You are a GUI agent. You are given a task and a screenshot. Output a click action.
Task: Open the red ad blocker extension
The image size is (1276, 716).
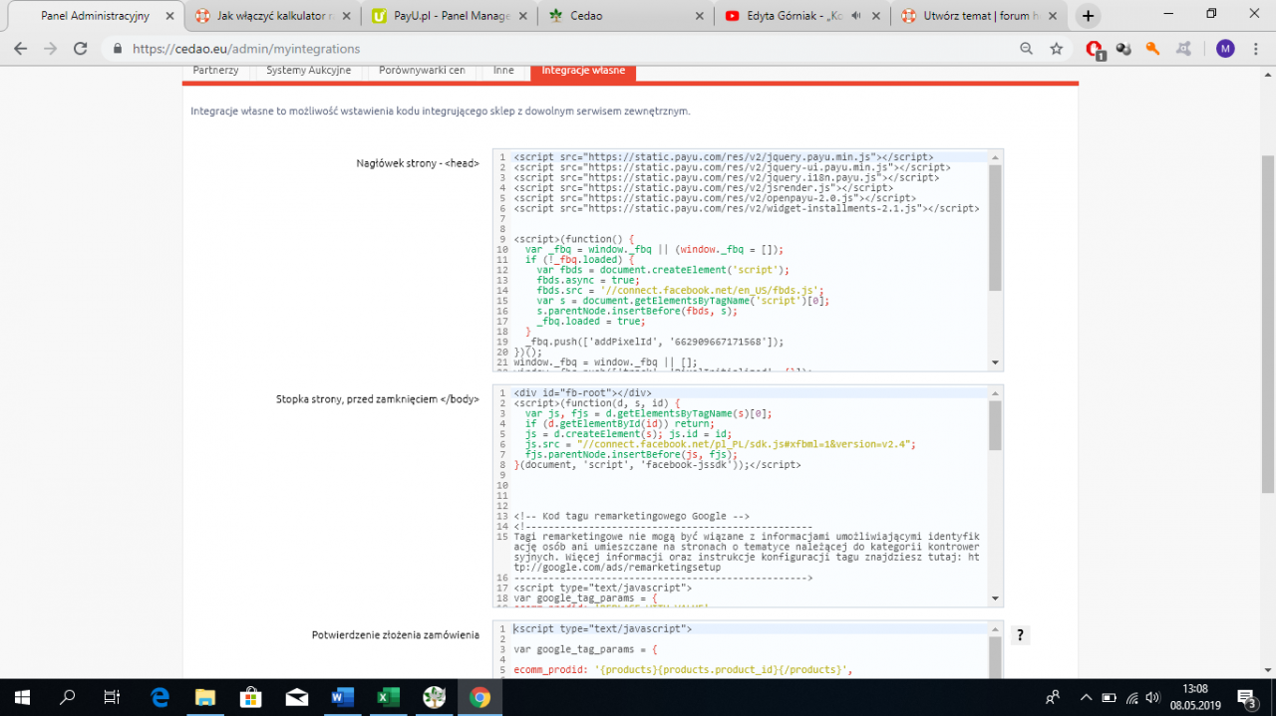click(1095, 49)
